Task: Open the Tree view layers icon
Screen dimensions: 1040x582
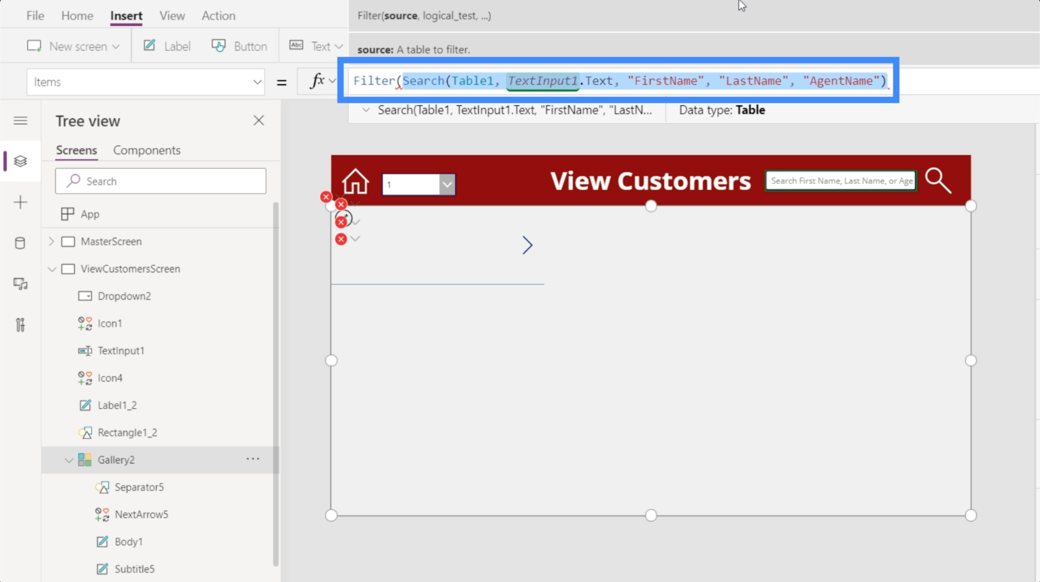Action: tap(20, 161)
